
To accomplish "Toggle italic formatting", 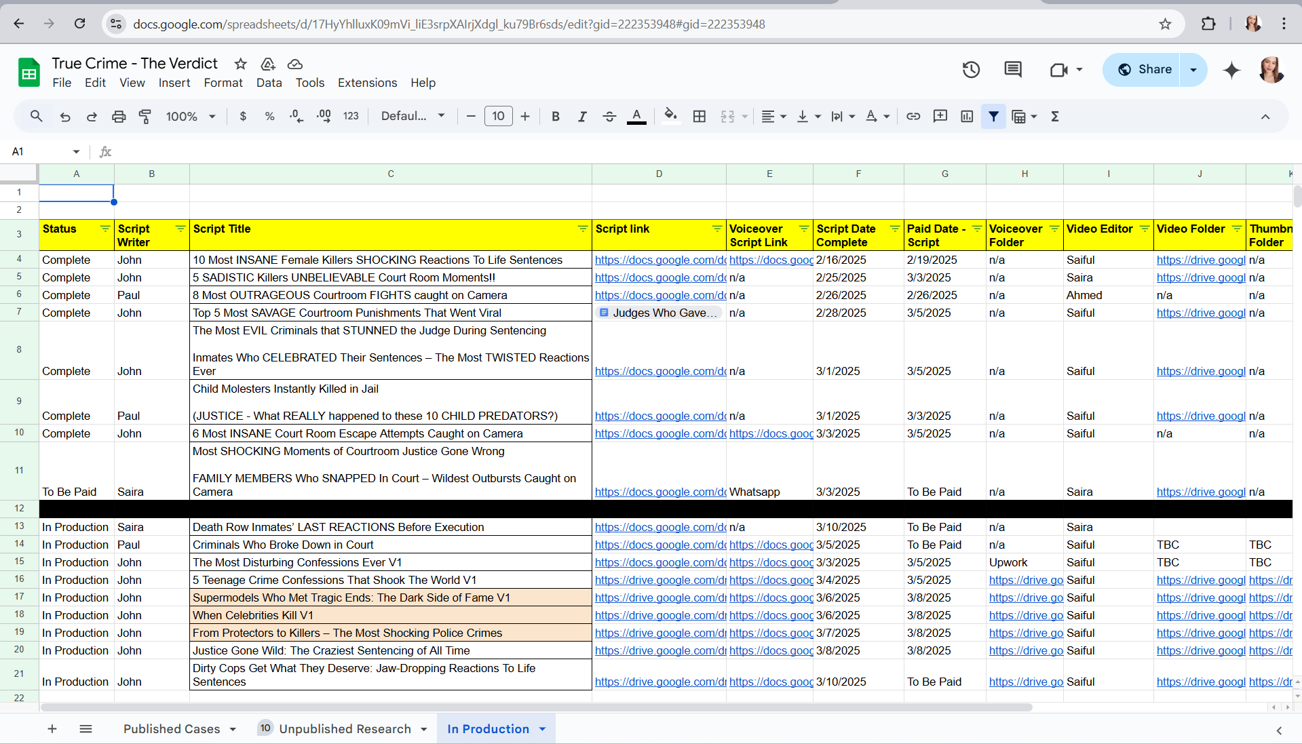I will coord(582,116).
